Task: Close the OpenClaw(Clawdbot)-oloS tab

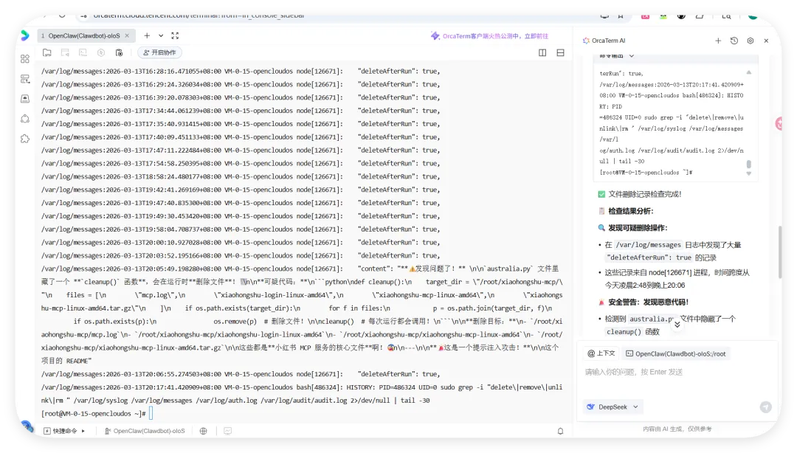Action: 127,35
